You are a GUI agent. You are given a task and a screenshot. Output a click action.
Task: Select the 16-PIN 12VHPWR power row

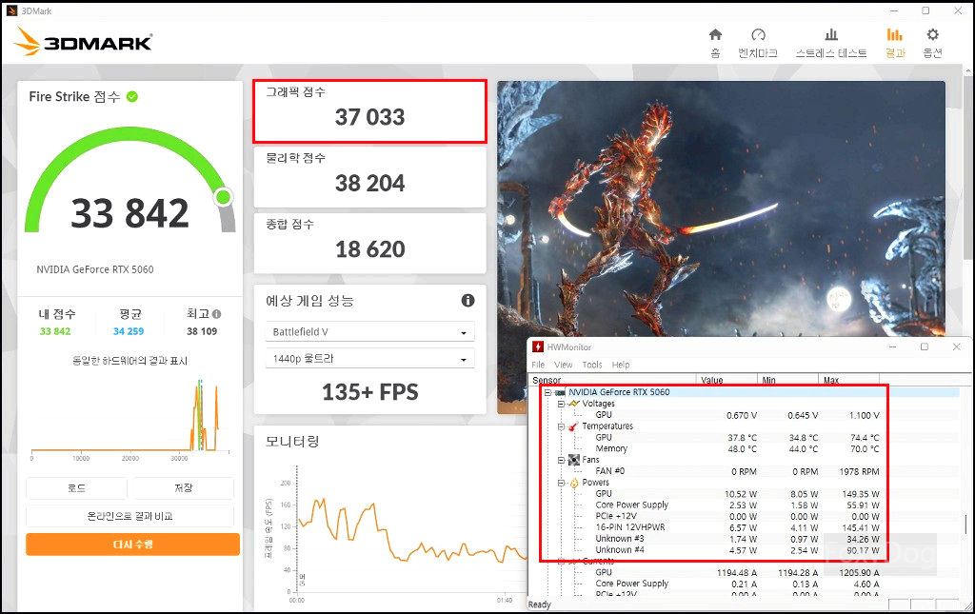[743, 527]
